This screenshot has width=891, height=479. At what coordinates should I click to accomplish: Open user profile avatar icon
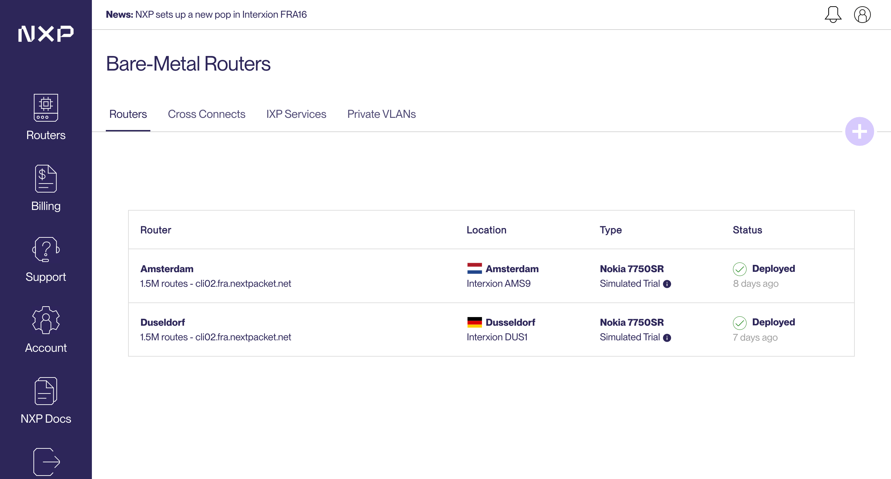862,15
